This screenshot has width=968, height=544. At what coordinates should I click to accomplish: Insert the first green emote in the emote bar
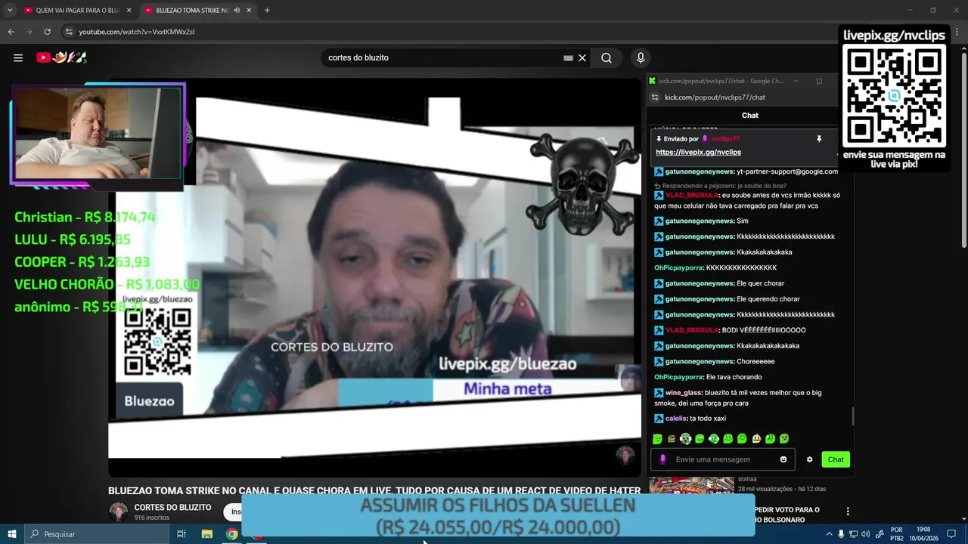[x=657, y=439]
